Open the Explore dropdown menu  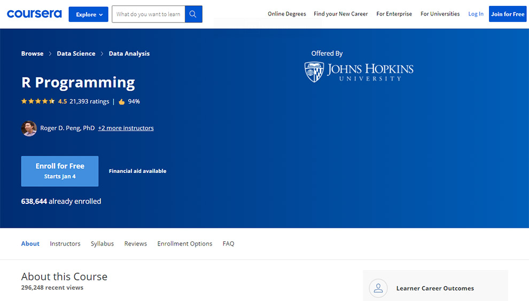tap(88, 14)
